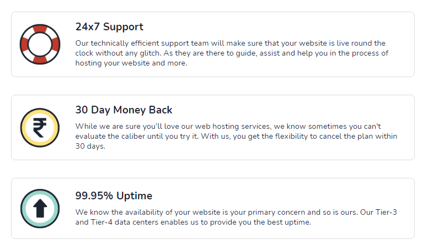Select the 24x7 Support heading
Viewport: 428px width, 250px height.
pos(109,27)
